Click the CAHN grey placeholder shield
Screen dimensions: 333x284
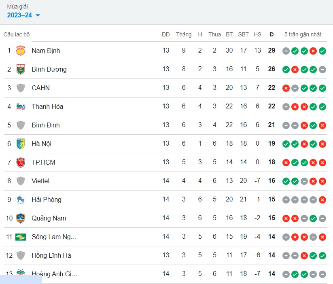click(x=21, y=88)
